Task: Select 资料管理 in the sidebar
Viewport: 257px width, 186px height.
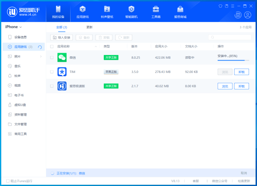Action: coord(24,114)
